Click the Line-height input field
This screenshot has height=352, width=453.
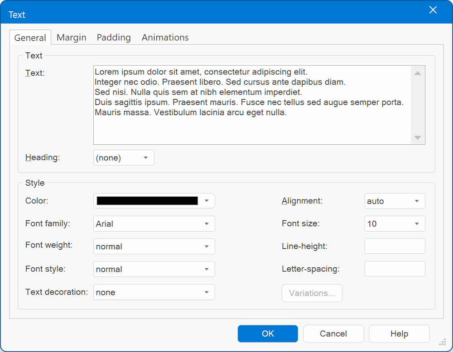point(395,246)
